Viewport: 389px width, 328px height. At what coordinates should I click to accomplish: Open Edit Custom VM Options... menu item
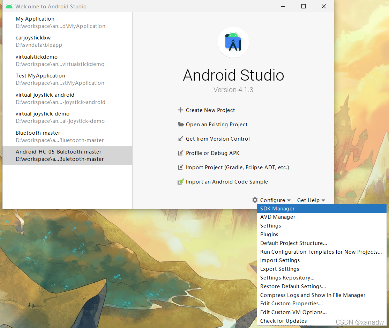tap(322, 312)
